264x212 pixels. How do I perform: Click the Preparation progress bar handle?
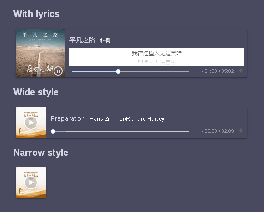pos(53,131)
